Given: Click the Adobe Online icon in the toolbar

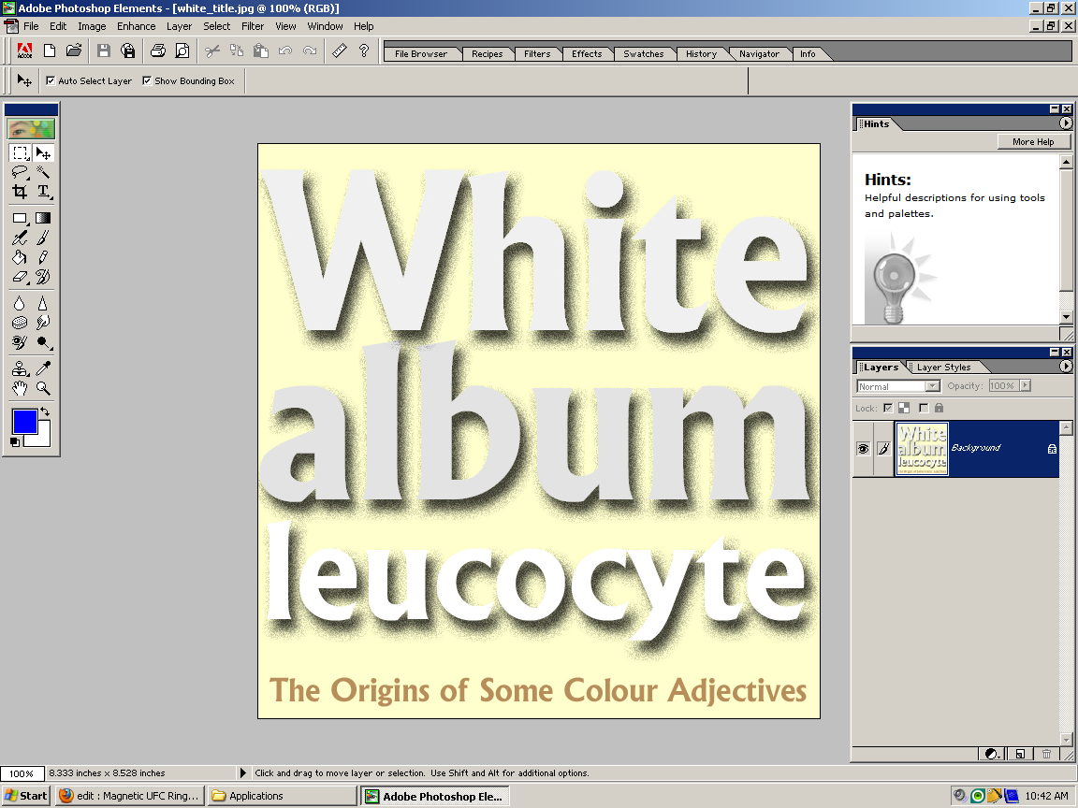Looking at the screenshot, I should click(24, 50).
